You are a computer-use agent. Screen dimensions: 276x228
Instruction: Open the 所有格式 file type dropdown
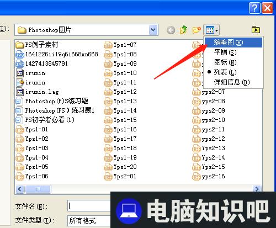[89, 220]
